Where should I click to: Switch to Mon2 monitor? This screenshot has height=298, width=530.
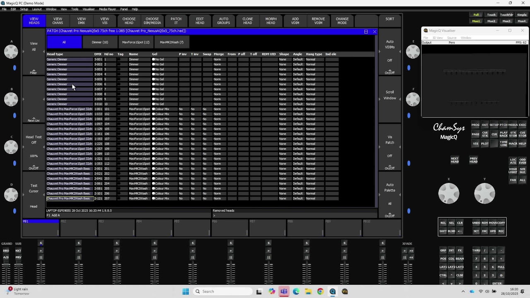[x=491, y=21]
